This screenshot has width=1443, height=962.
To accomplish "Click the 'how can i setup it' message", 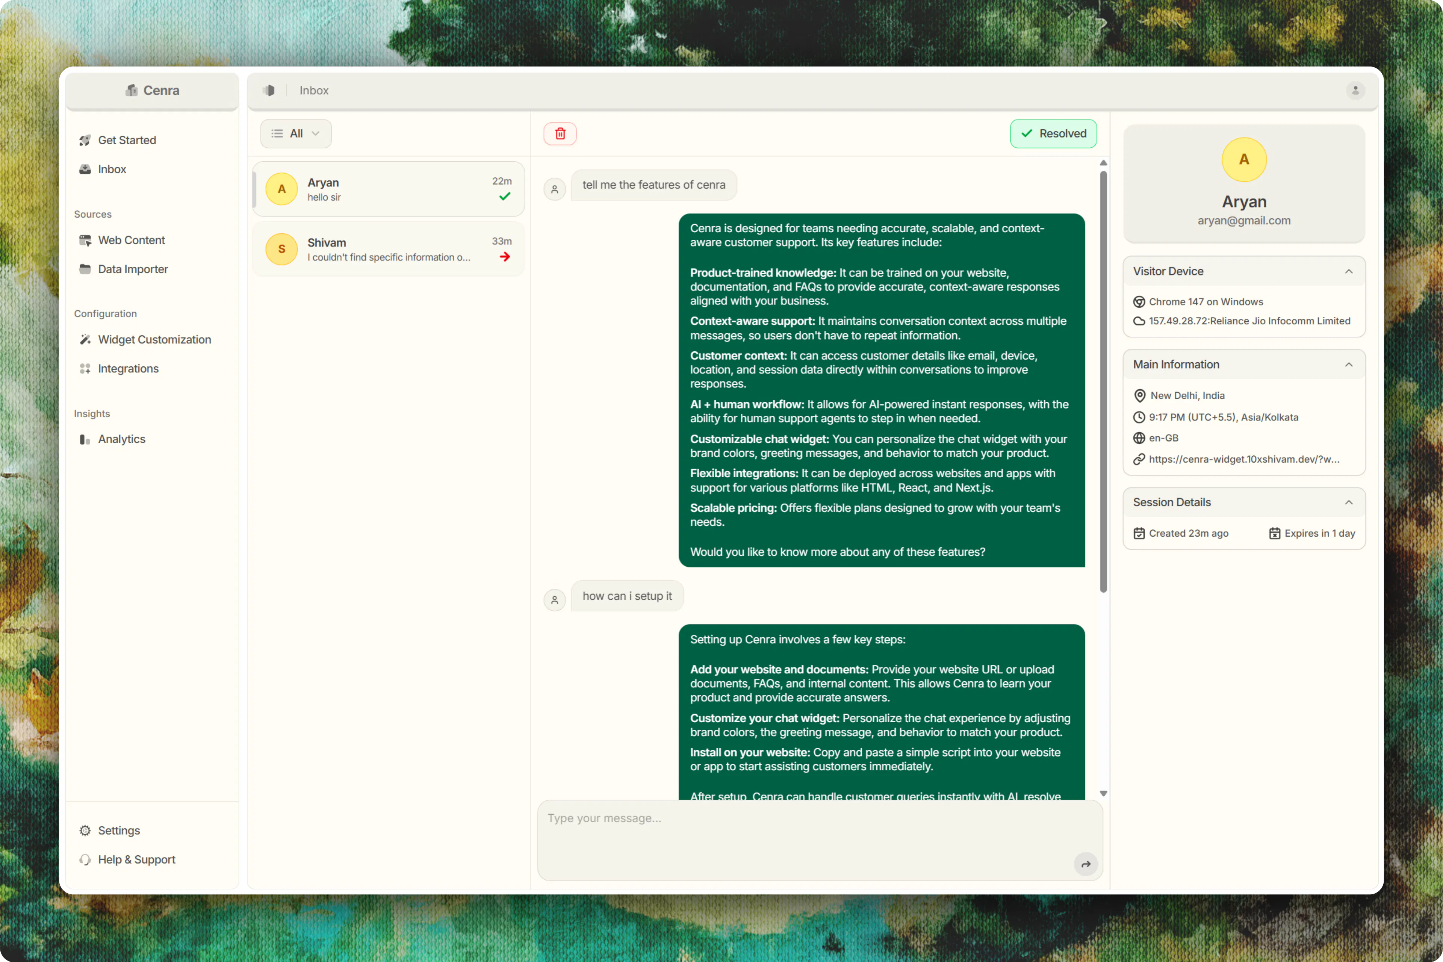I will click(x=627, y=596).
